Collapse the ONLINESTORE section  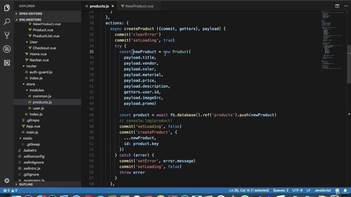coord(48,20)
